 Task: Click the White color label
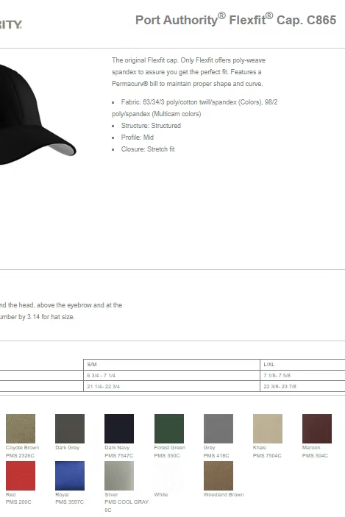coord(161,495)
